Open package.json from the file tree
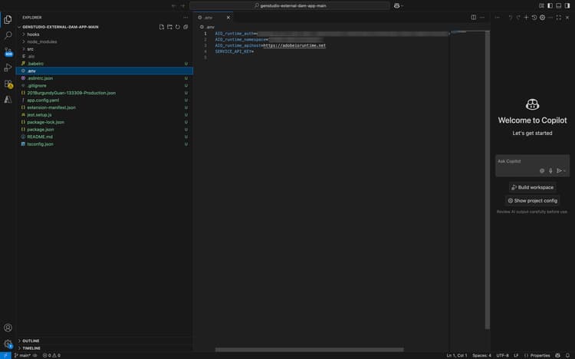 pyautogui.click(x=40, y=130)
